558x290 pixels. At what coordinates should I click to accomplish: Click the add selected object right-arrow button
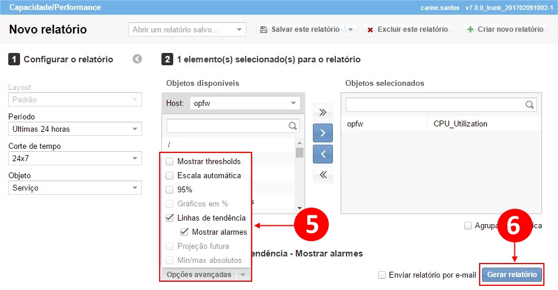(322, 133)
